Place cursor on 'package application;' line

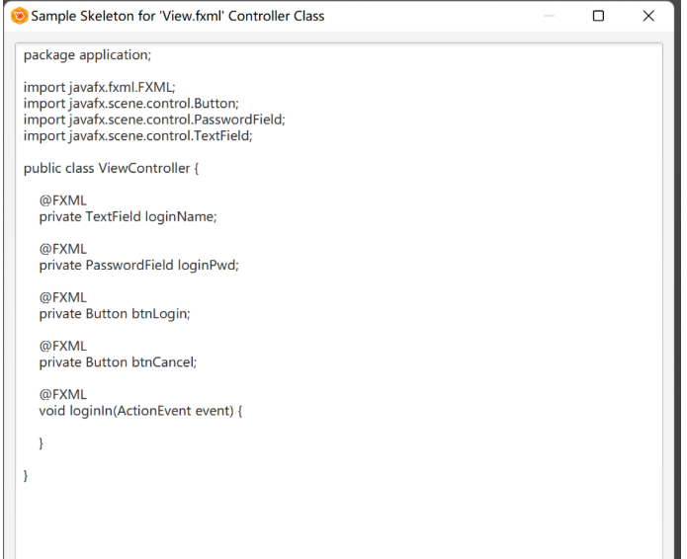87,55
